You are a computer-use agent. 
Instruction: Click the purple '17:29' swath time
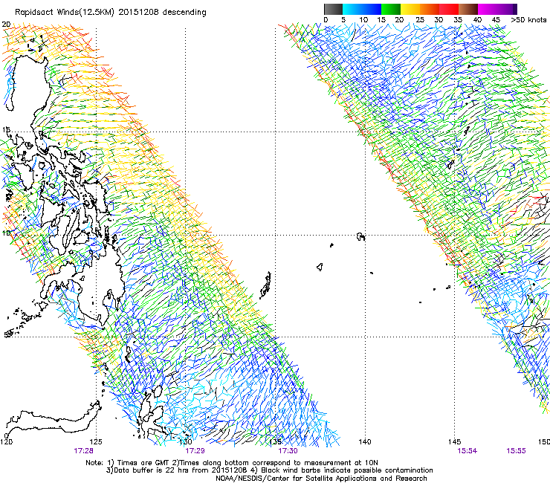(195, 451)
